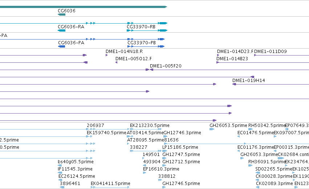
Task: Select EK159740.5prime EST label
Action: pyautogui.click(x=106, y=133)
